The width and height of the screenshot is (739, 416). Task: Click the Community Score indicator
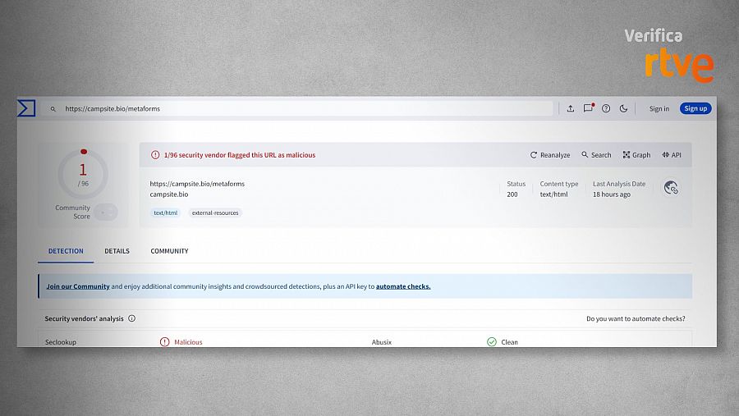click(x=106, y=212)
